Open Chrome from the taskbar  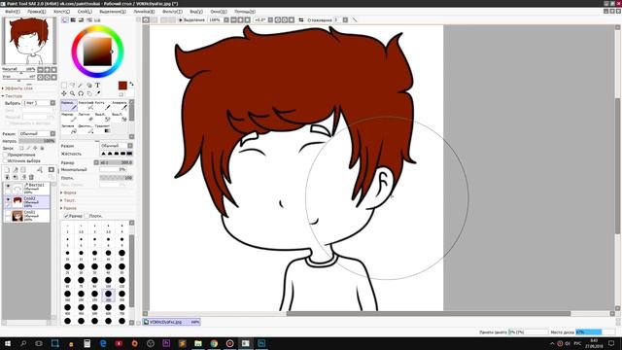tap(214, 343)
